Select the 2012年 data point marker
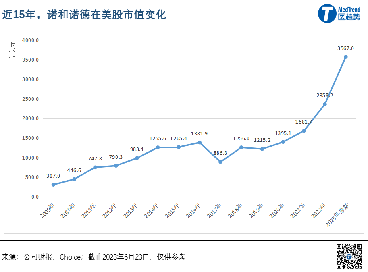The width and height of the screenshot is (368, 272). 116,166
